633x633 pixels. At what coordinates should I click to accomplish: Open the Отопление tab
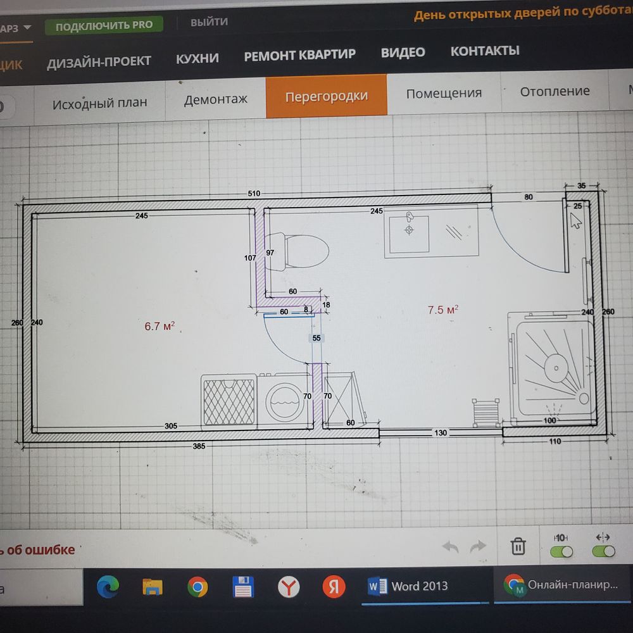(x=555, y=92)
